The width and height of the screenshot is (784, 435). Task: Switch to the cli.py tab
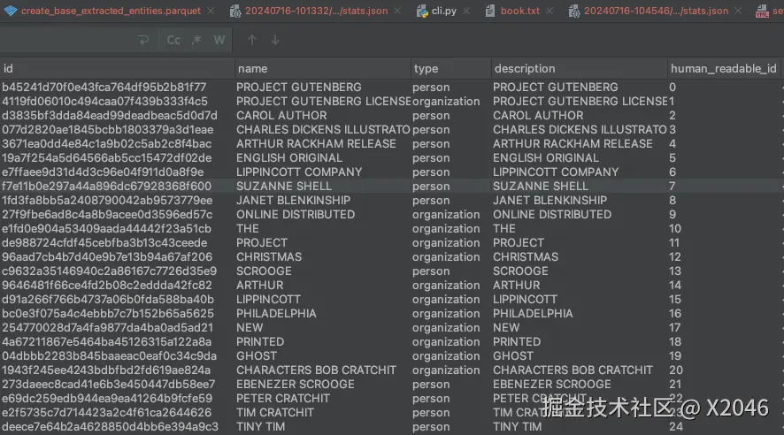[x=444, y=11]
